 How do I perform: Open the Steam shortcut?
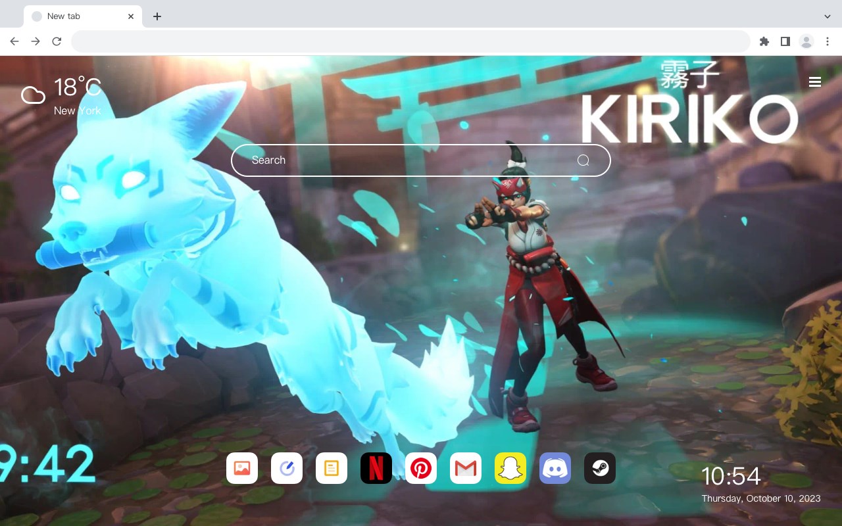pos(600,468)
